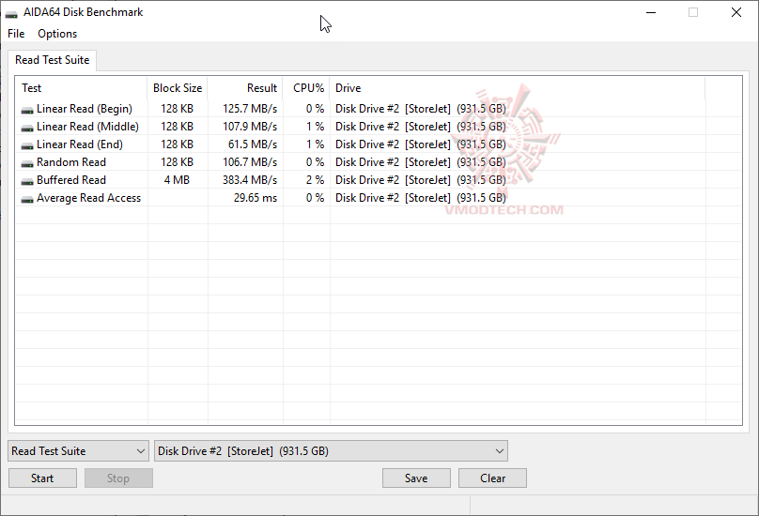Image resolution: width=759 pixels, height=516 pixels.
Task: Click the drive cell in Linear Read (Begin) row
Action: coord(421,109)
